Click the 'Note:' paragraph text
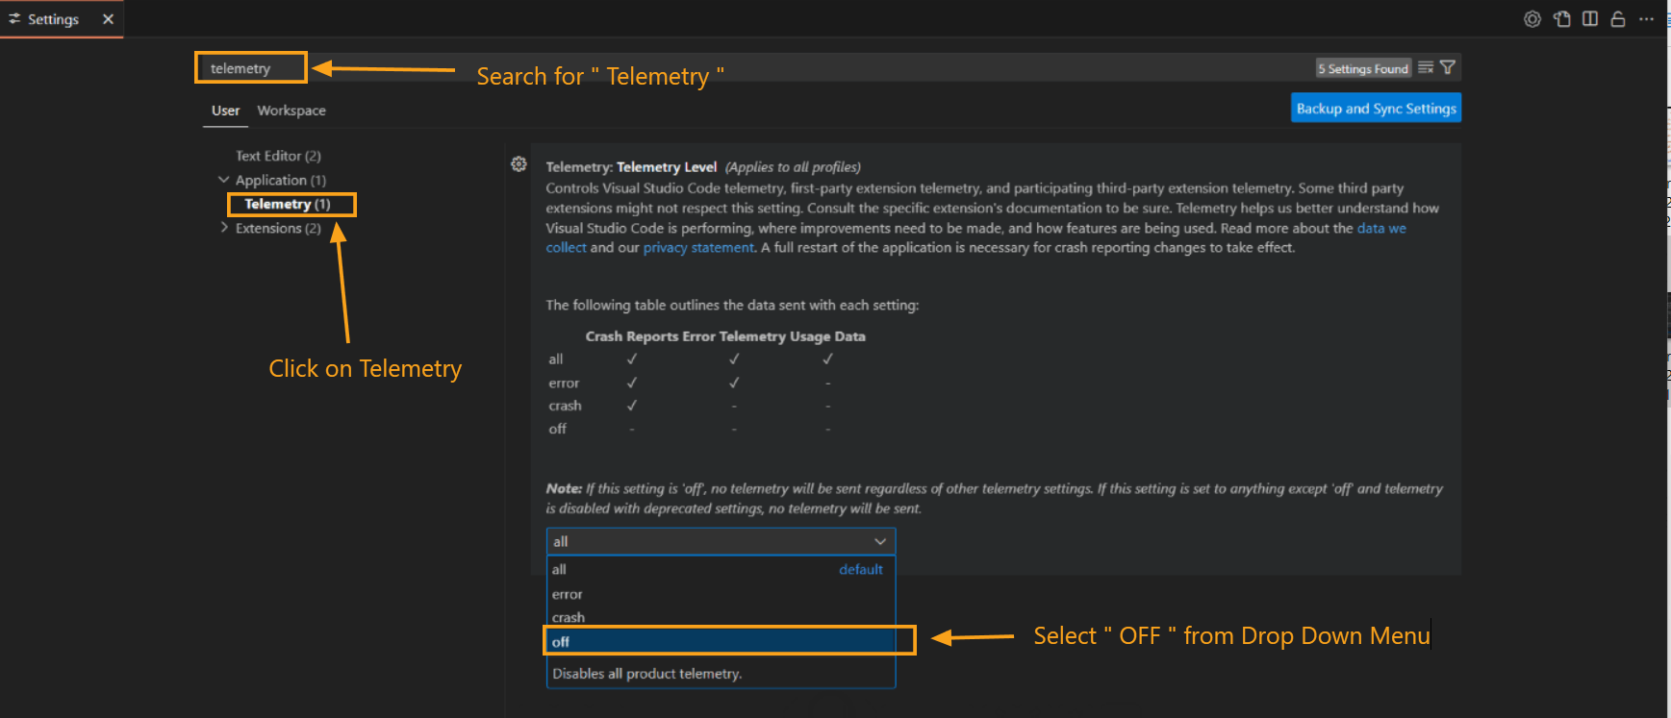The image size is (1671, 718). [x=994, y=498]
